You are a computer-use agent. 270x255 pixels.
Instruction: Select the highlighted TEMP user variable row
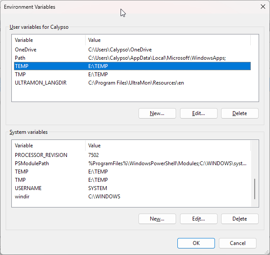(x=132, y=66)
